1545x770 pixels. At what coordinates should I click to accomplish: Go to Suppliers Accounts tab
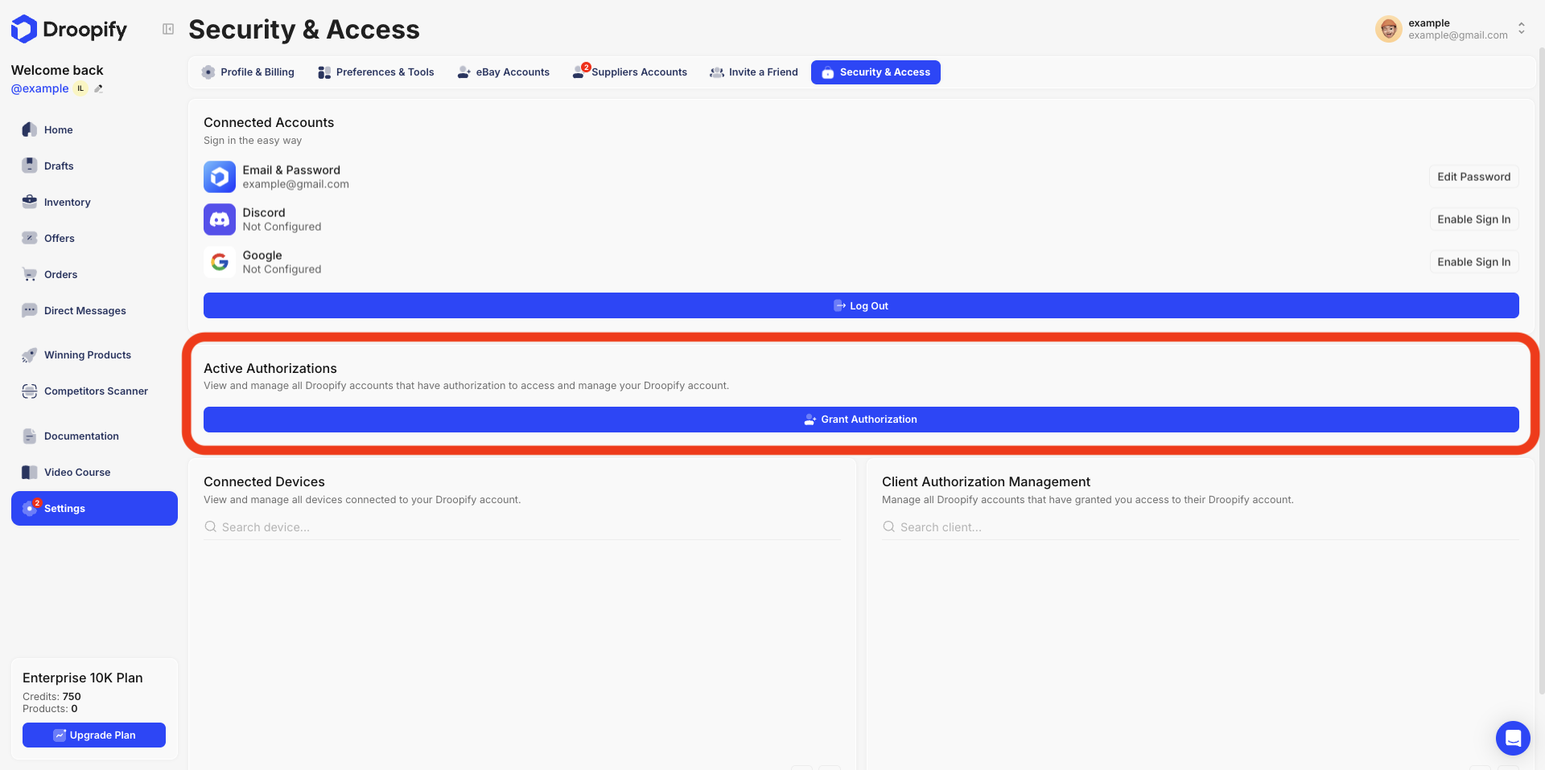pos(630,72)
